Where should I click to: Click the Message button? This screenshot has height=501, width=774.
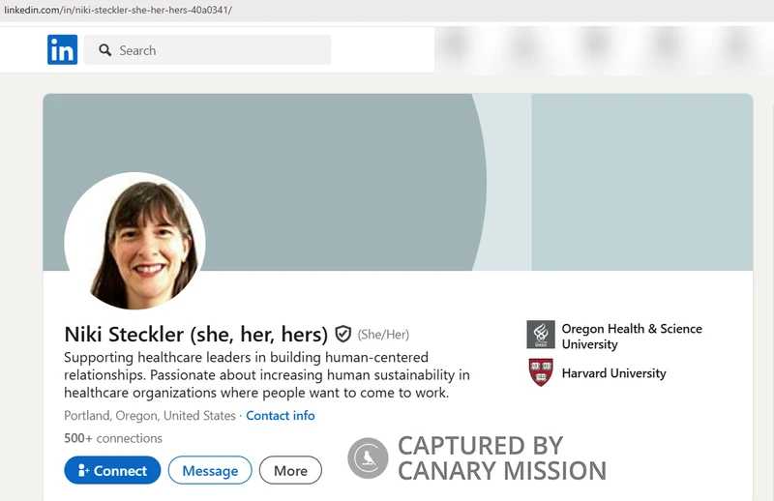(x=210, y=470)
